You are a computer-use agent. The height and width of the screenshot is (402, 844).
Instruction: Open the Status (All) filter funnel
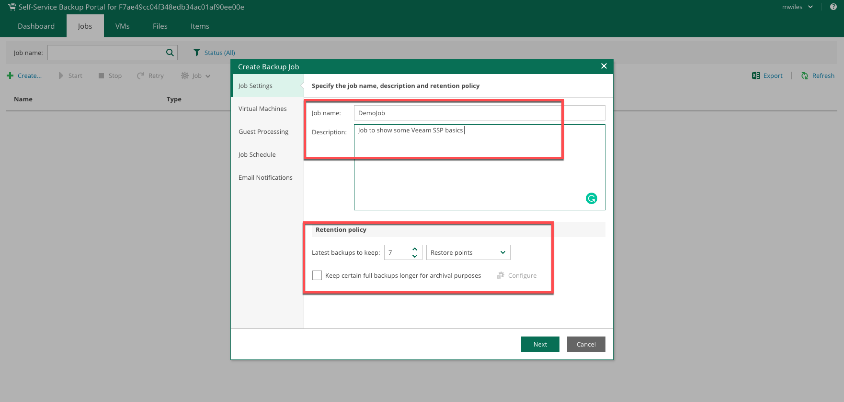[196, 53]
